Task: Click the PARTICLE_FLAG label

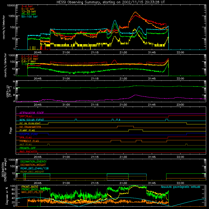Action: pos(29,141)
